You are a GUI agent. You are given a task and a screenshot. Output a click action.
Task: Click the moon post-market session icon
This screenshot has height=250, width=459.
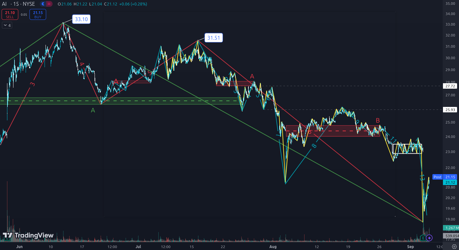pyautogui.click(x=43, y=4)
